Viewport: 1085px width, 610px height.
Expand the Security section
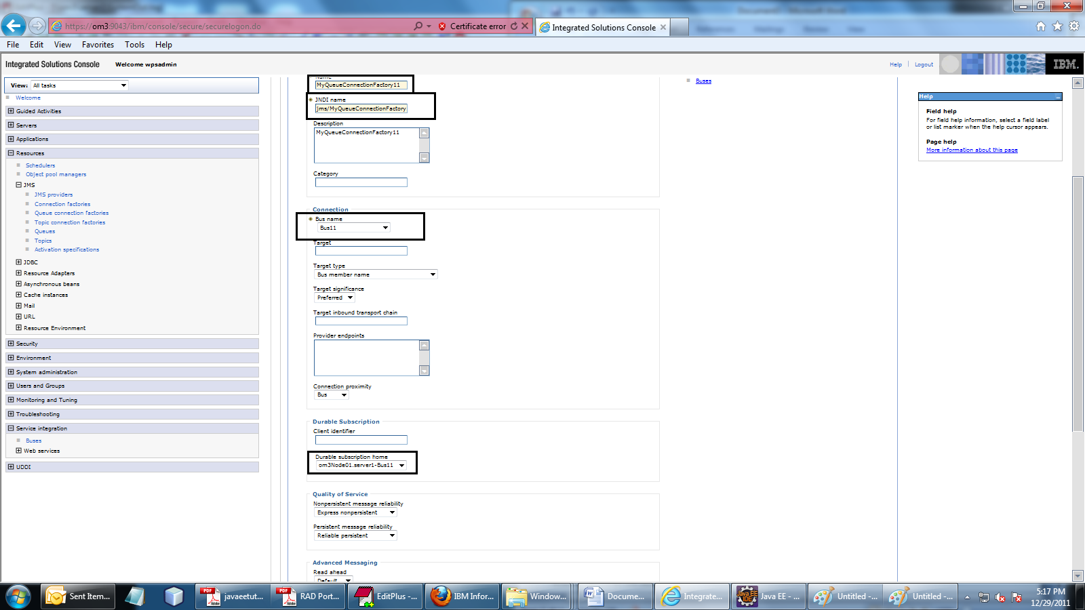click(x=11, y=343)
